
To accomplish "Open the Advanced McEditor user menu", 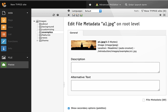I will click(x=108, y=5).
